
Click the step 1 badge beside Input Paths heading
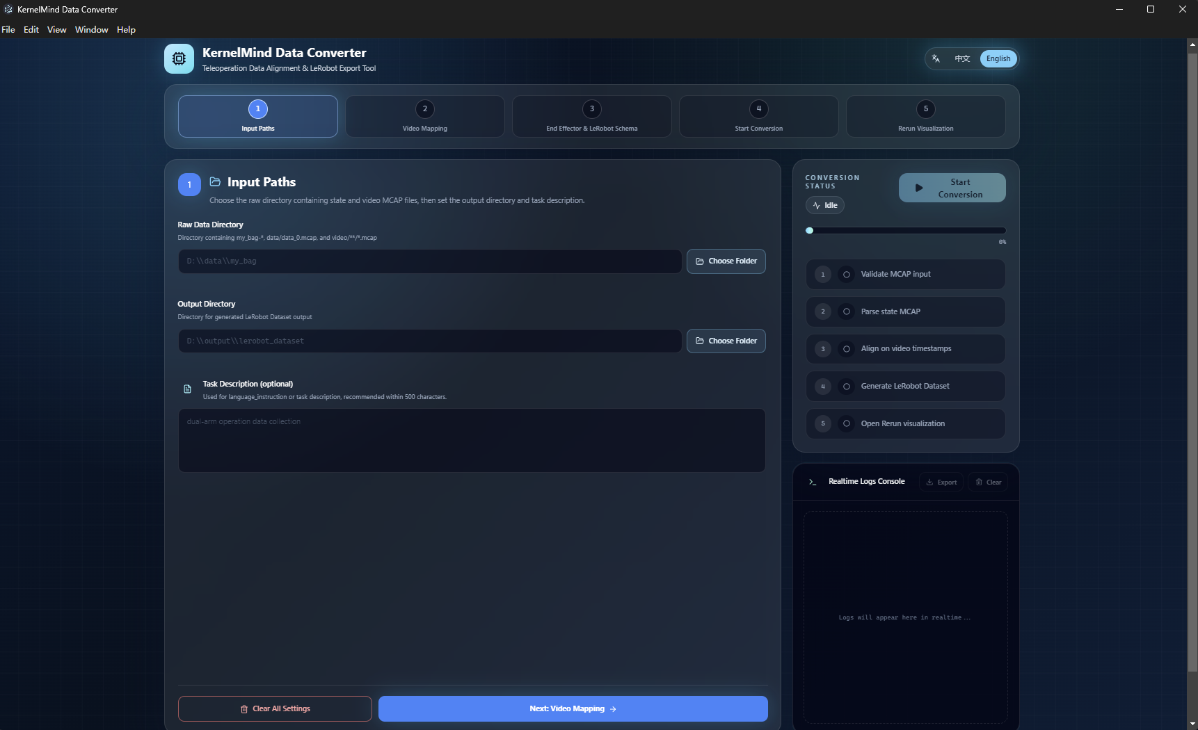189,184
